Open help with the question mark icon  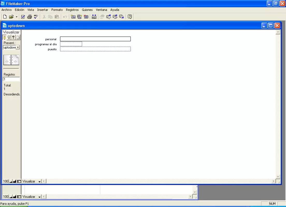[130, 17]
